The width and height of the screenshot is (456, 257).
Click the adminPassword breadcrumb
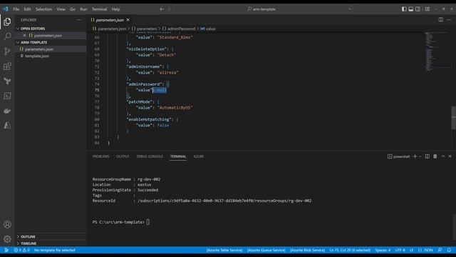tap(181, 29)
